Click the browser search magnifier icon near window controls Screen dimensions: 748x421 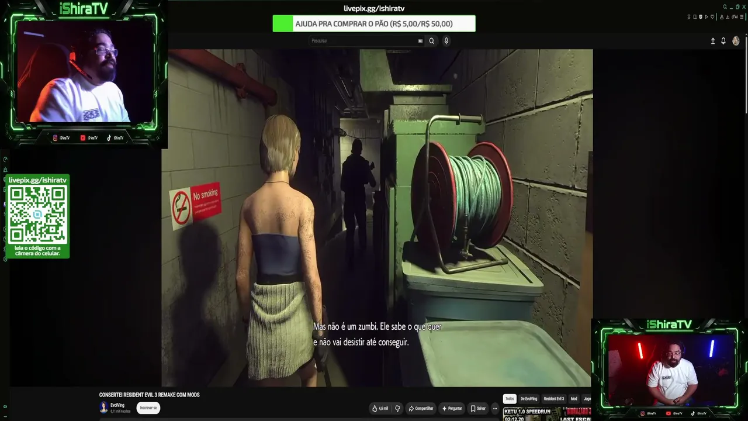point(725,7)
